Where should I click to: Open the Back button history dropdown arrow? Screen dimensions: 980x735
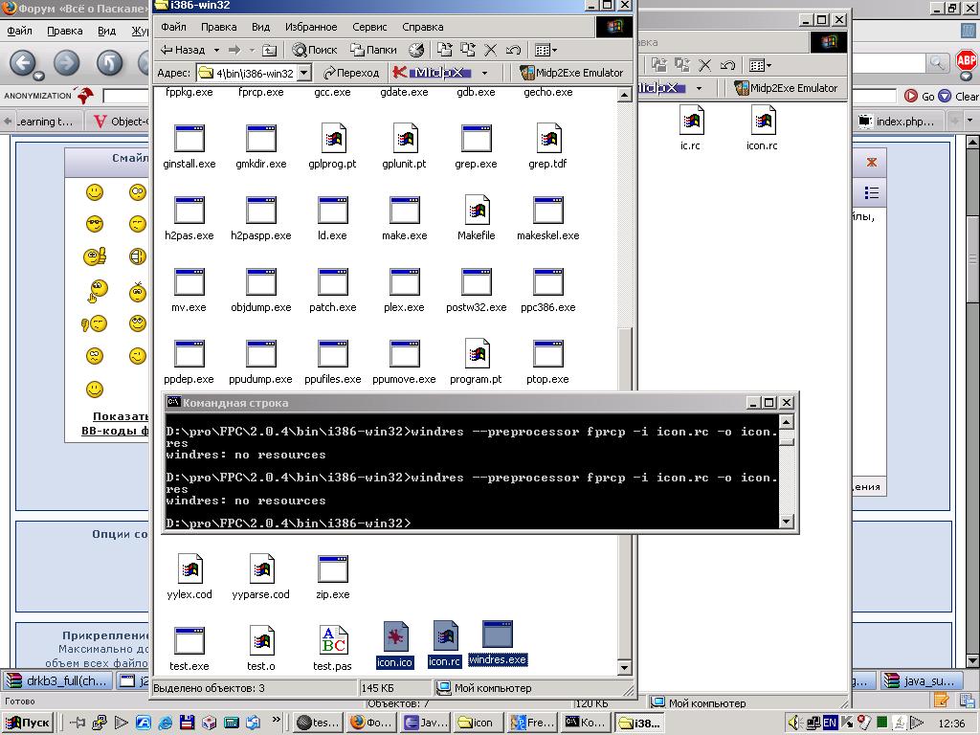click(217, 50)
